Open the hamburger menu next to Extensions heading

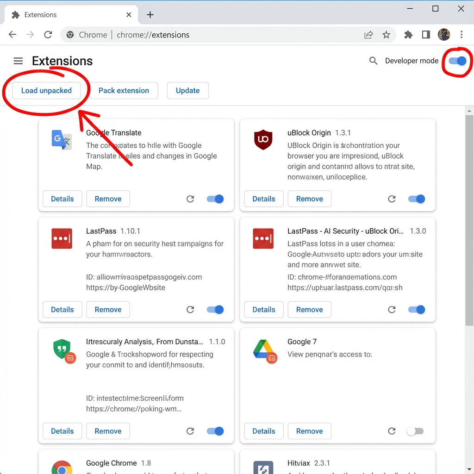(18, 61)
